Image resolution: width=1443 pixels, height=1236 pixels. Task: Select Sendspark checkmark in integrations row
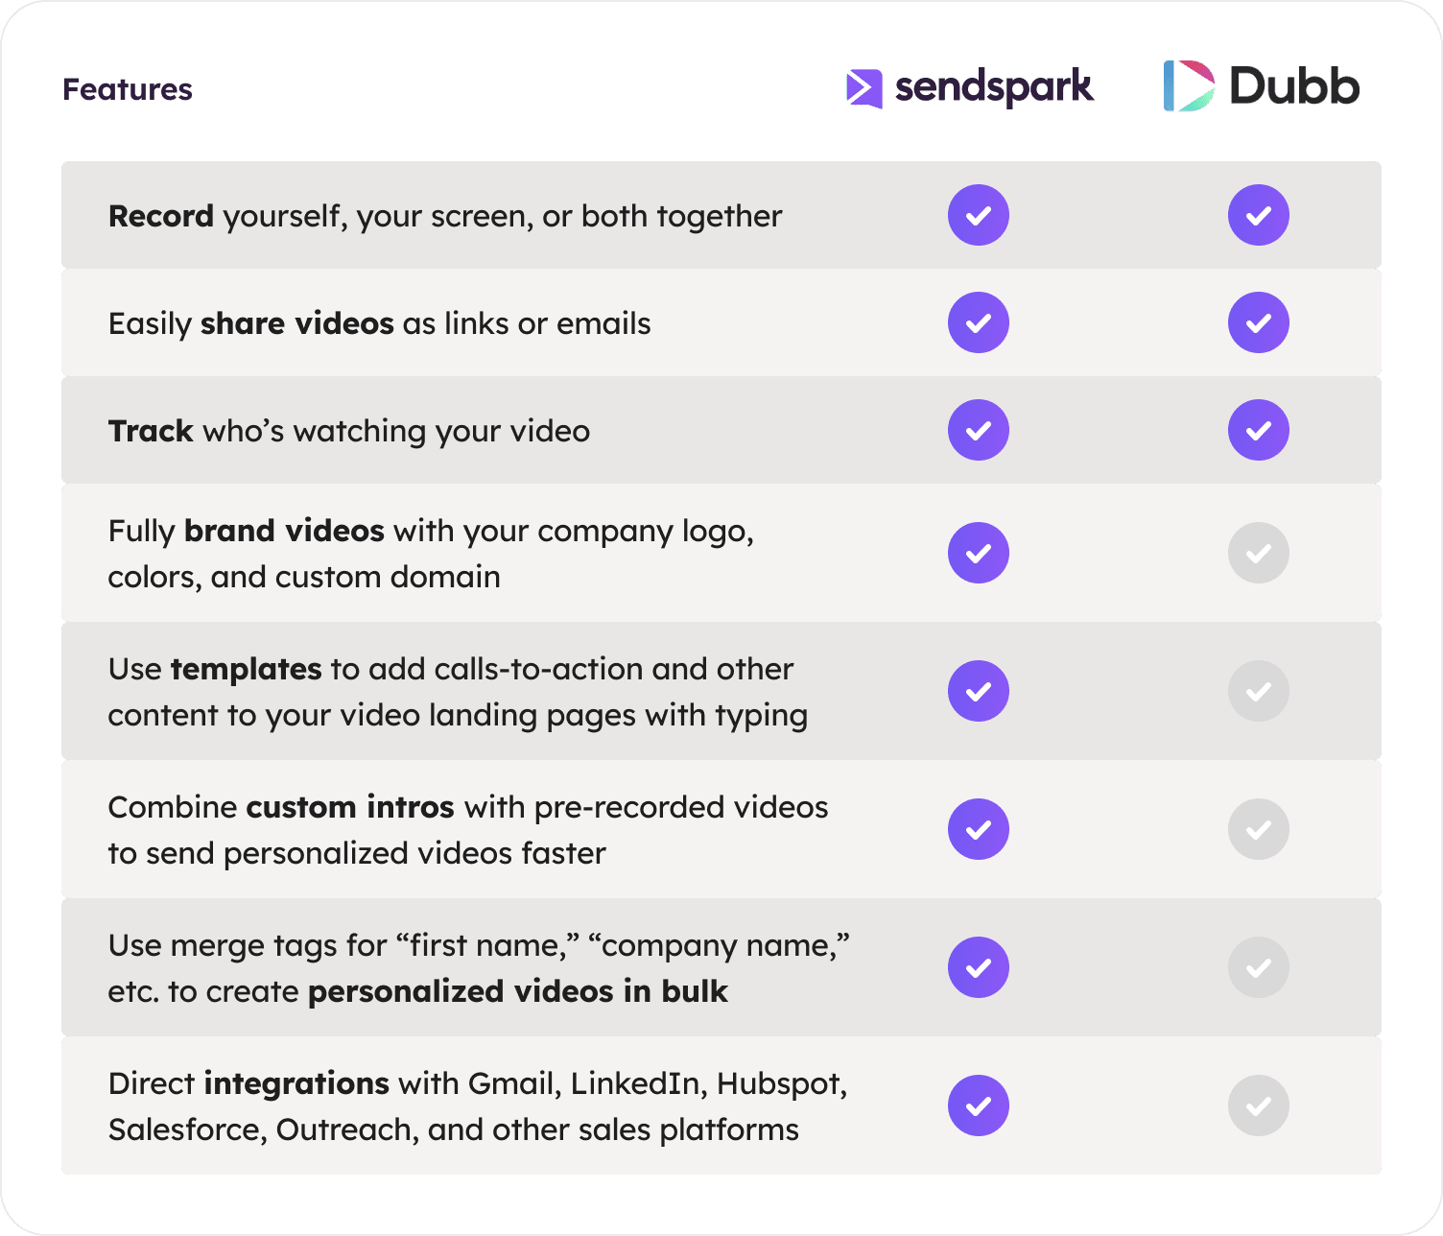(x=979, y=1105)
